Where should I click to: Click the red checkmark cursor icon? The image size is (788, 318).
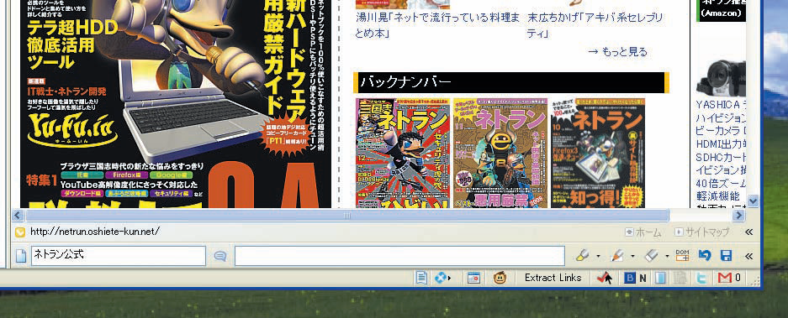(604, 278)
